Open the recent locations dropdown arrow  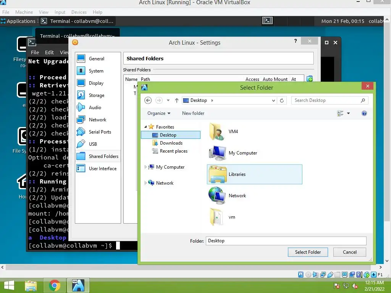point(168,100)
